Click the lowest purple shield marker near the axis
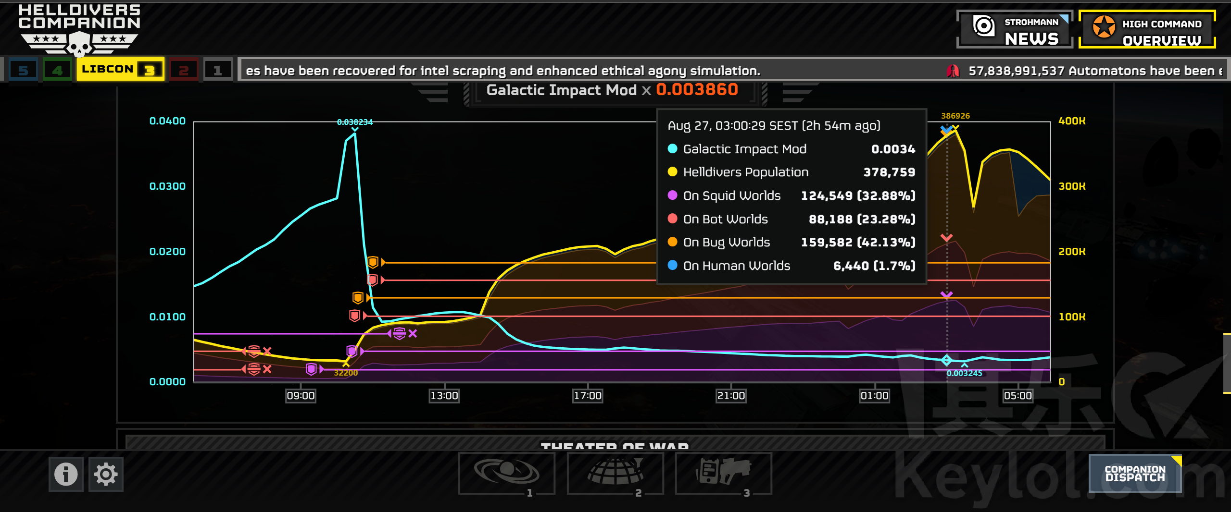This screenshot has height=512, width=1231. [x=311, y=369]
